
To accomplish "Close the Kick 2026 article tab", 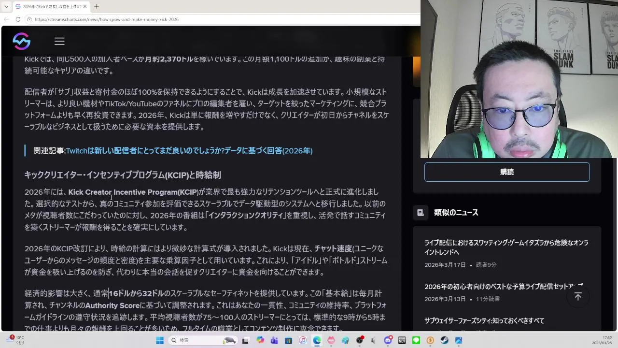I will pos(85,6).
